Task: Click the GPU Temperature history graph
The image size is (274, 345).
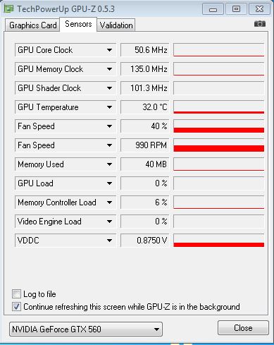Action: pos(218,107)
